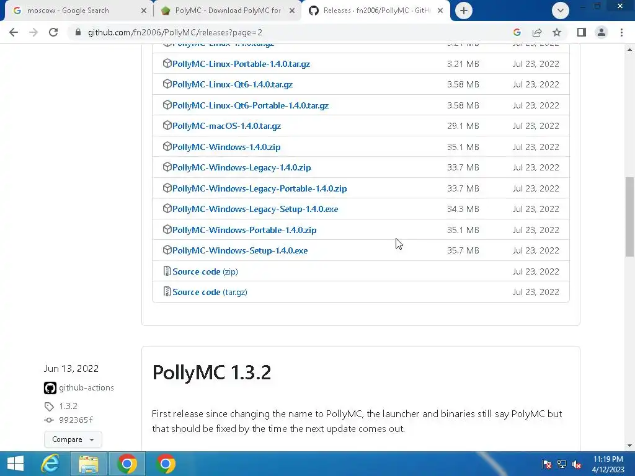Download PollyMC-macOS-1.4.0.tar.gz
The width and height of the screenshot is (635, 476).
226,126
